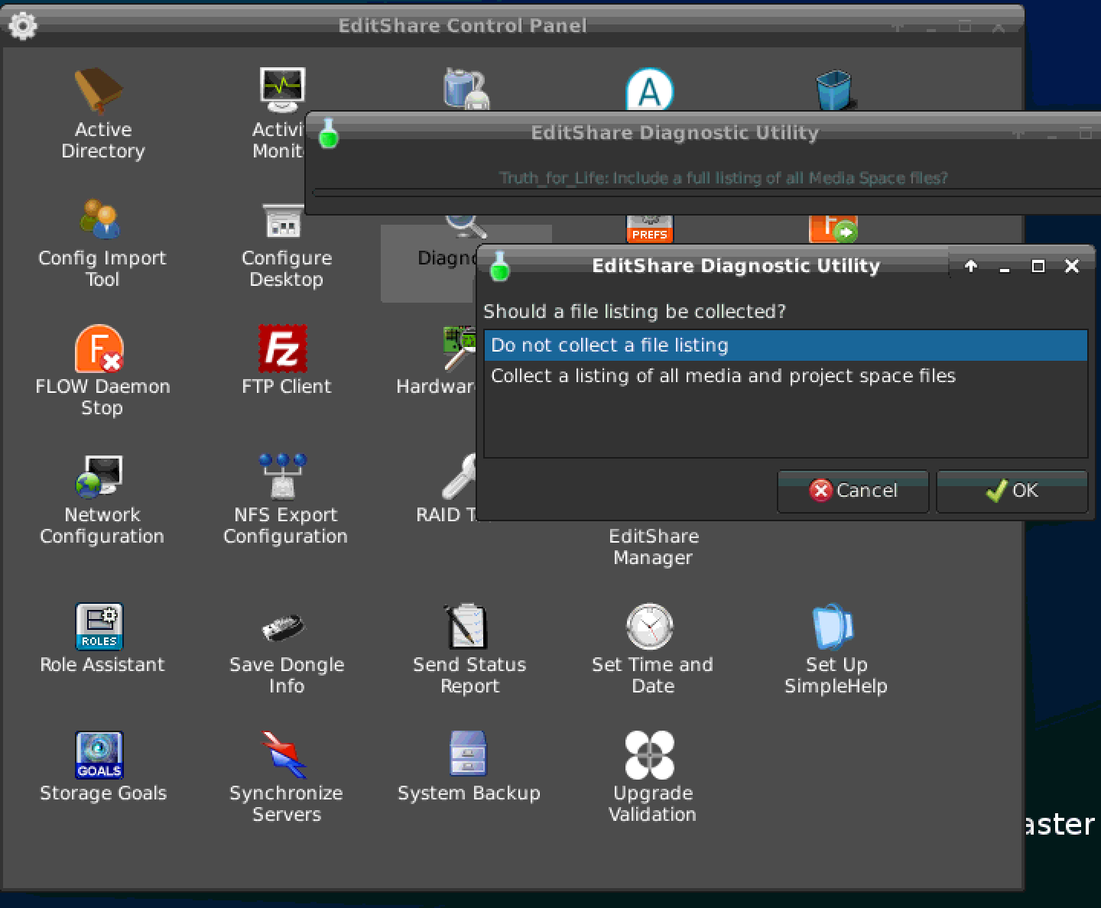Select "Do not collect a file listing" option
Image resolution: width=1101 pixels, height=908 pixels.
(x=785, y=345)
